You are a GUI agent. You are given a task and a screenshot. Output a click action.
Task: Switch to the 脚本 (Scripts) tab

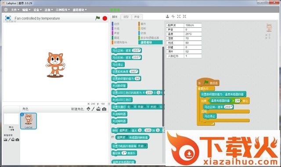(115, 17)
